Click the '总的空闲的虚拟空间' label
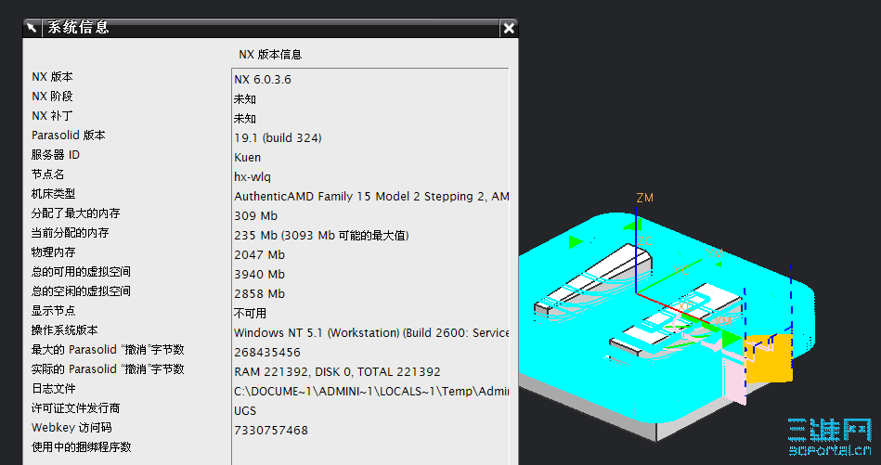This screenshot has width=881, height=465. click(81, 291)
